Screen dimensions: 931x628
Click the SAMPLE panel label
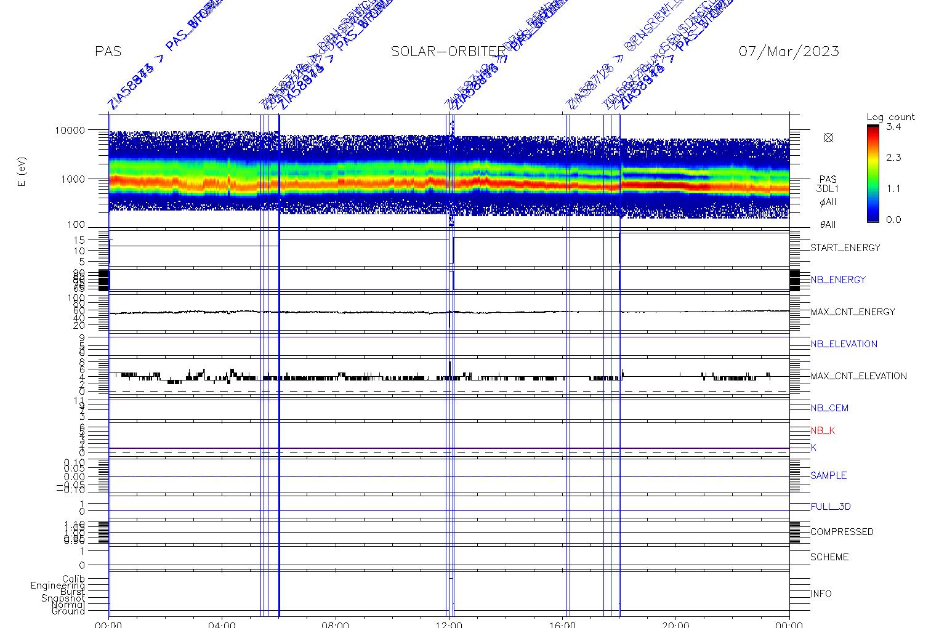(828, 476)
